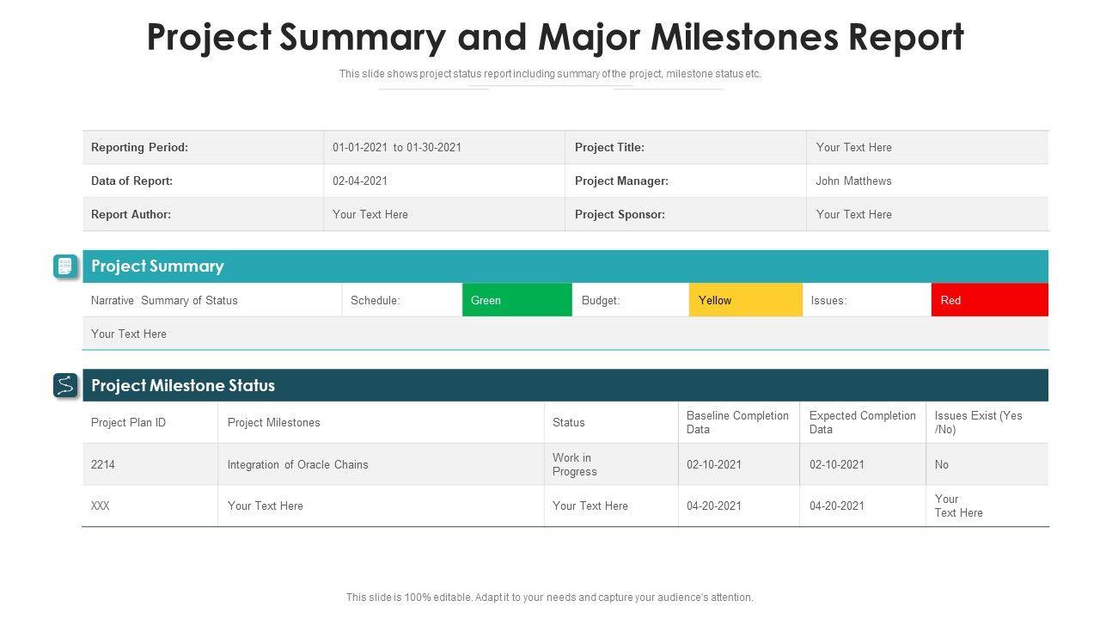Select the Yellow budget status cell

point(745,300)
